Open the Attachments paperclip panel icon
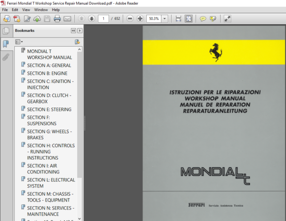Screen dimensions: 286x221 6,57
